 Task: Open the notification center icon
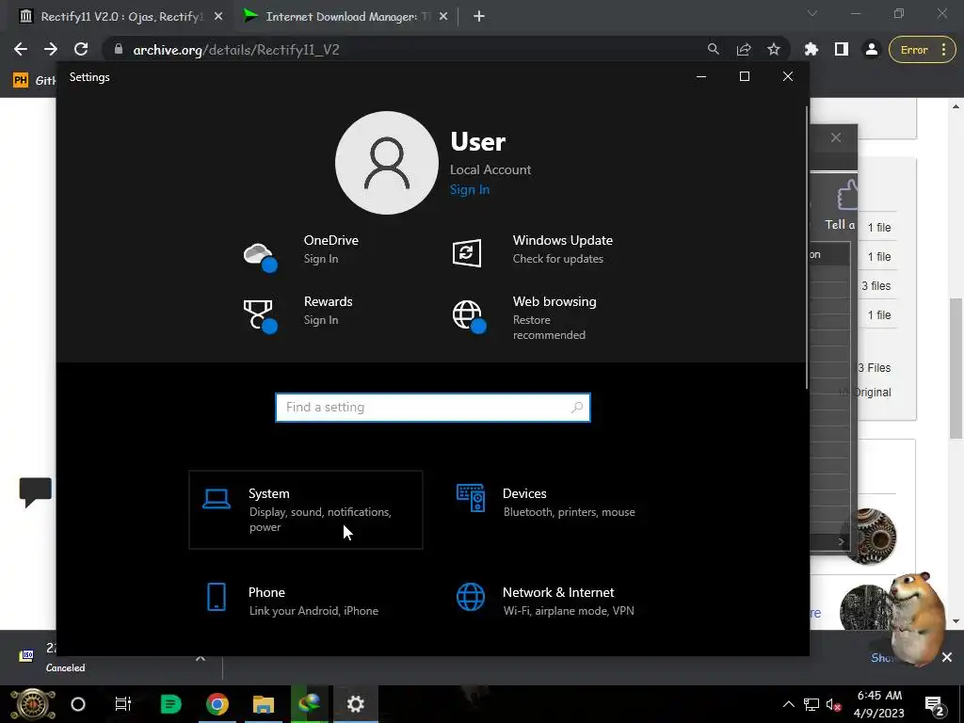click(x=935, y=704)
